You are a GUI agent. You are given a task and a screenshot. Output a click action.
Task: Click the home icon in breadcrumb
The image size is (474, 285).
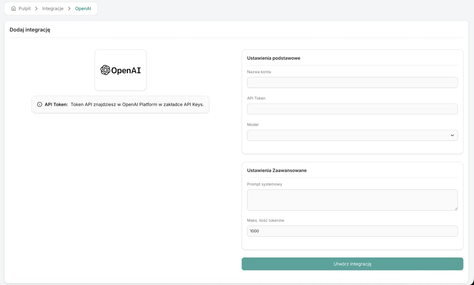[13, 9]
